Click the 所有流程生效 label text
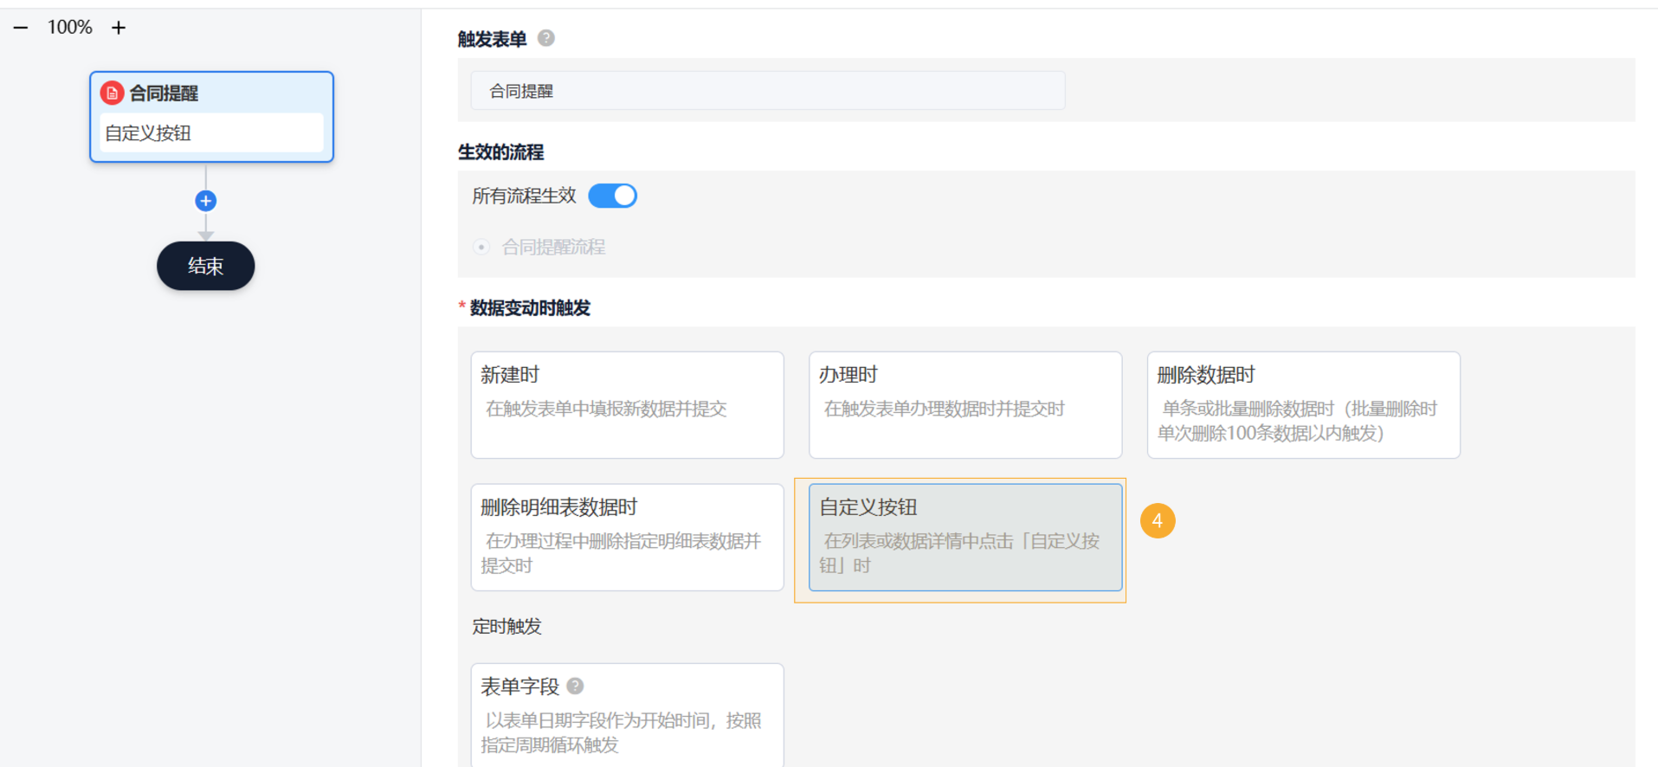The width and height of the screenshot is (1658, 767). point(524,196)
